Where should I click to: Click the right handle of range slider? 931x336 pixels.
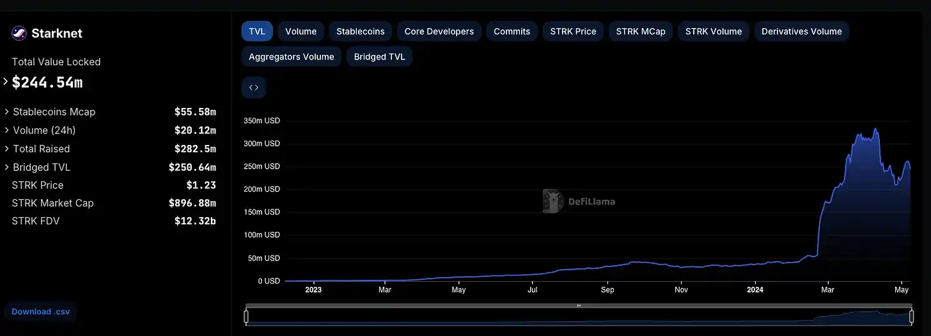coord(911,316)
